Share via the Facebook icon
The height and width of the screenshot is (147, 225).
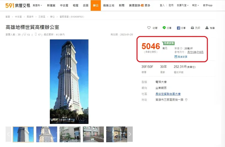pos(178,28)
